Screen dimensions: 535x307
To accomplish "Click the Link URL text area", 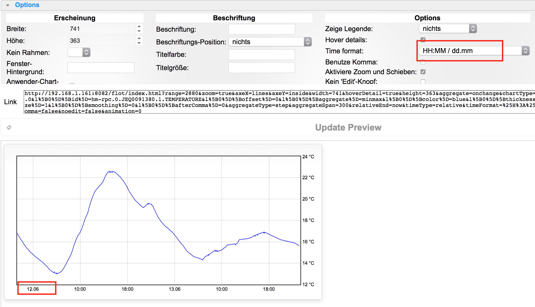I will coord(279,102).
